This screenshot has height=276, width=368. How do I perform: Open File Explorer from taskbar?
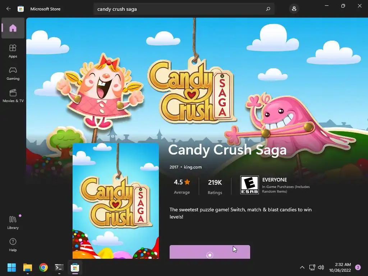[x=27, y=267]
